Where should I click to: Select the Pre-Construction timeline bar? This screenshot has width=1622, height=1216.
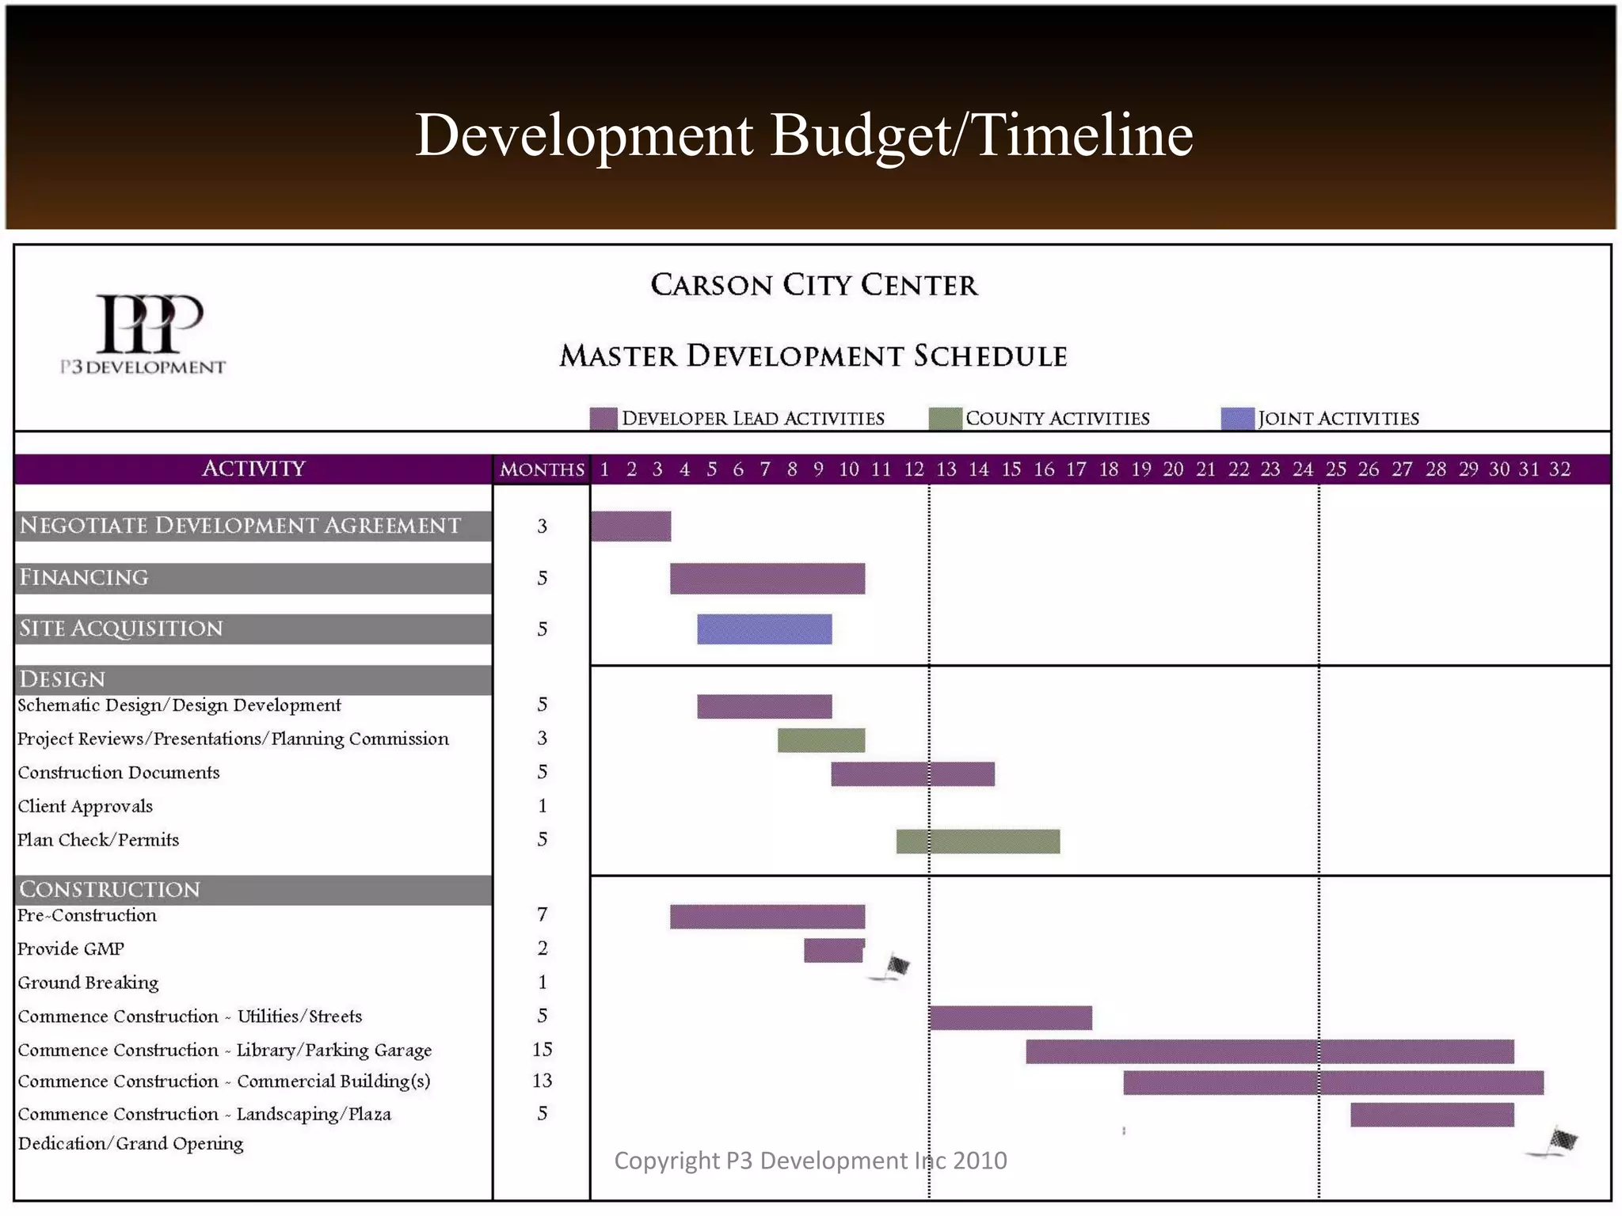pos(767,917)
